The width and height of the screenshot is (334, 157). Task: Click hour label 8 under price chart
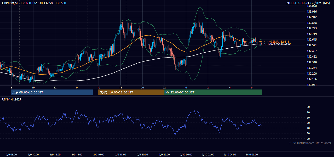[11, 87]
